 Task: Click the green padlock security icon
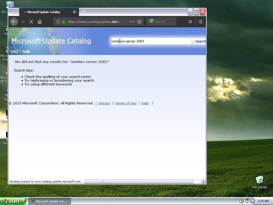pos(63,22)
